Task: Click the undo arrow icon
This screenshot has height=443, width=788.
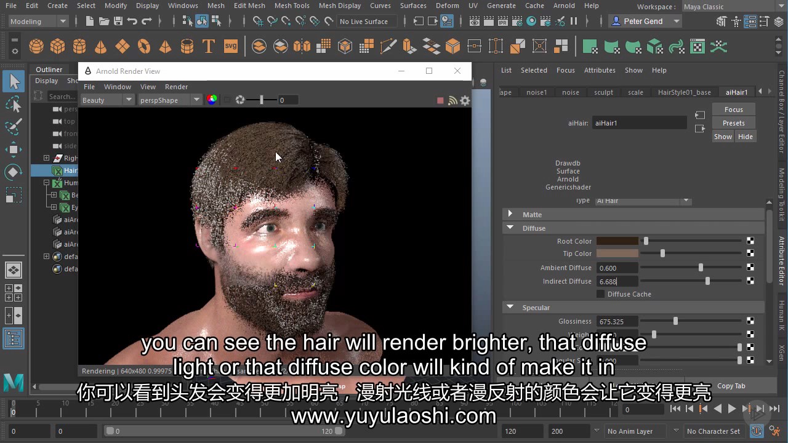Action: click(x=132, y=21)
